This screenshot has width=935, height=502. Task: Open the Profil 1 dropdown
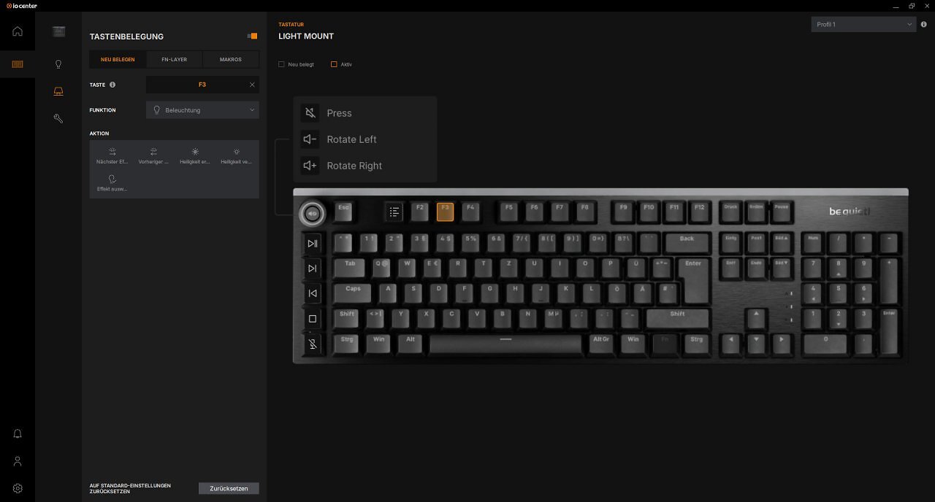(863, 24)
